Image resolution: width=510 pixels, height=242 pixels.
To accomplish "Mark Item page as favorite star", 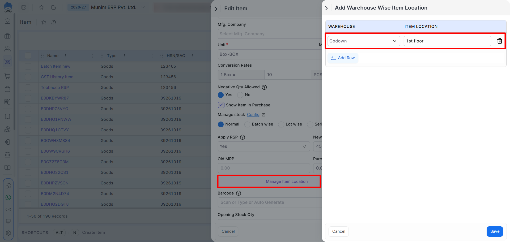I will tap(44, 22).
